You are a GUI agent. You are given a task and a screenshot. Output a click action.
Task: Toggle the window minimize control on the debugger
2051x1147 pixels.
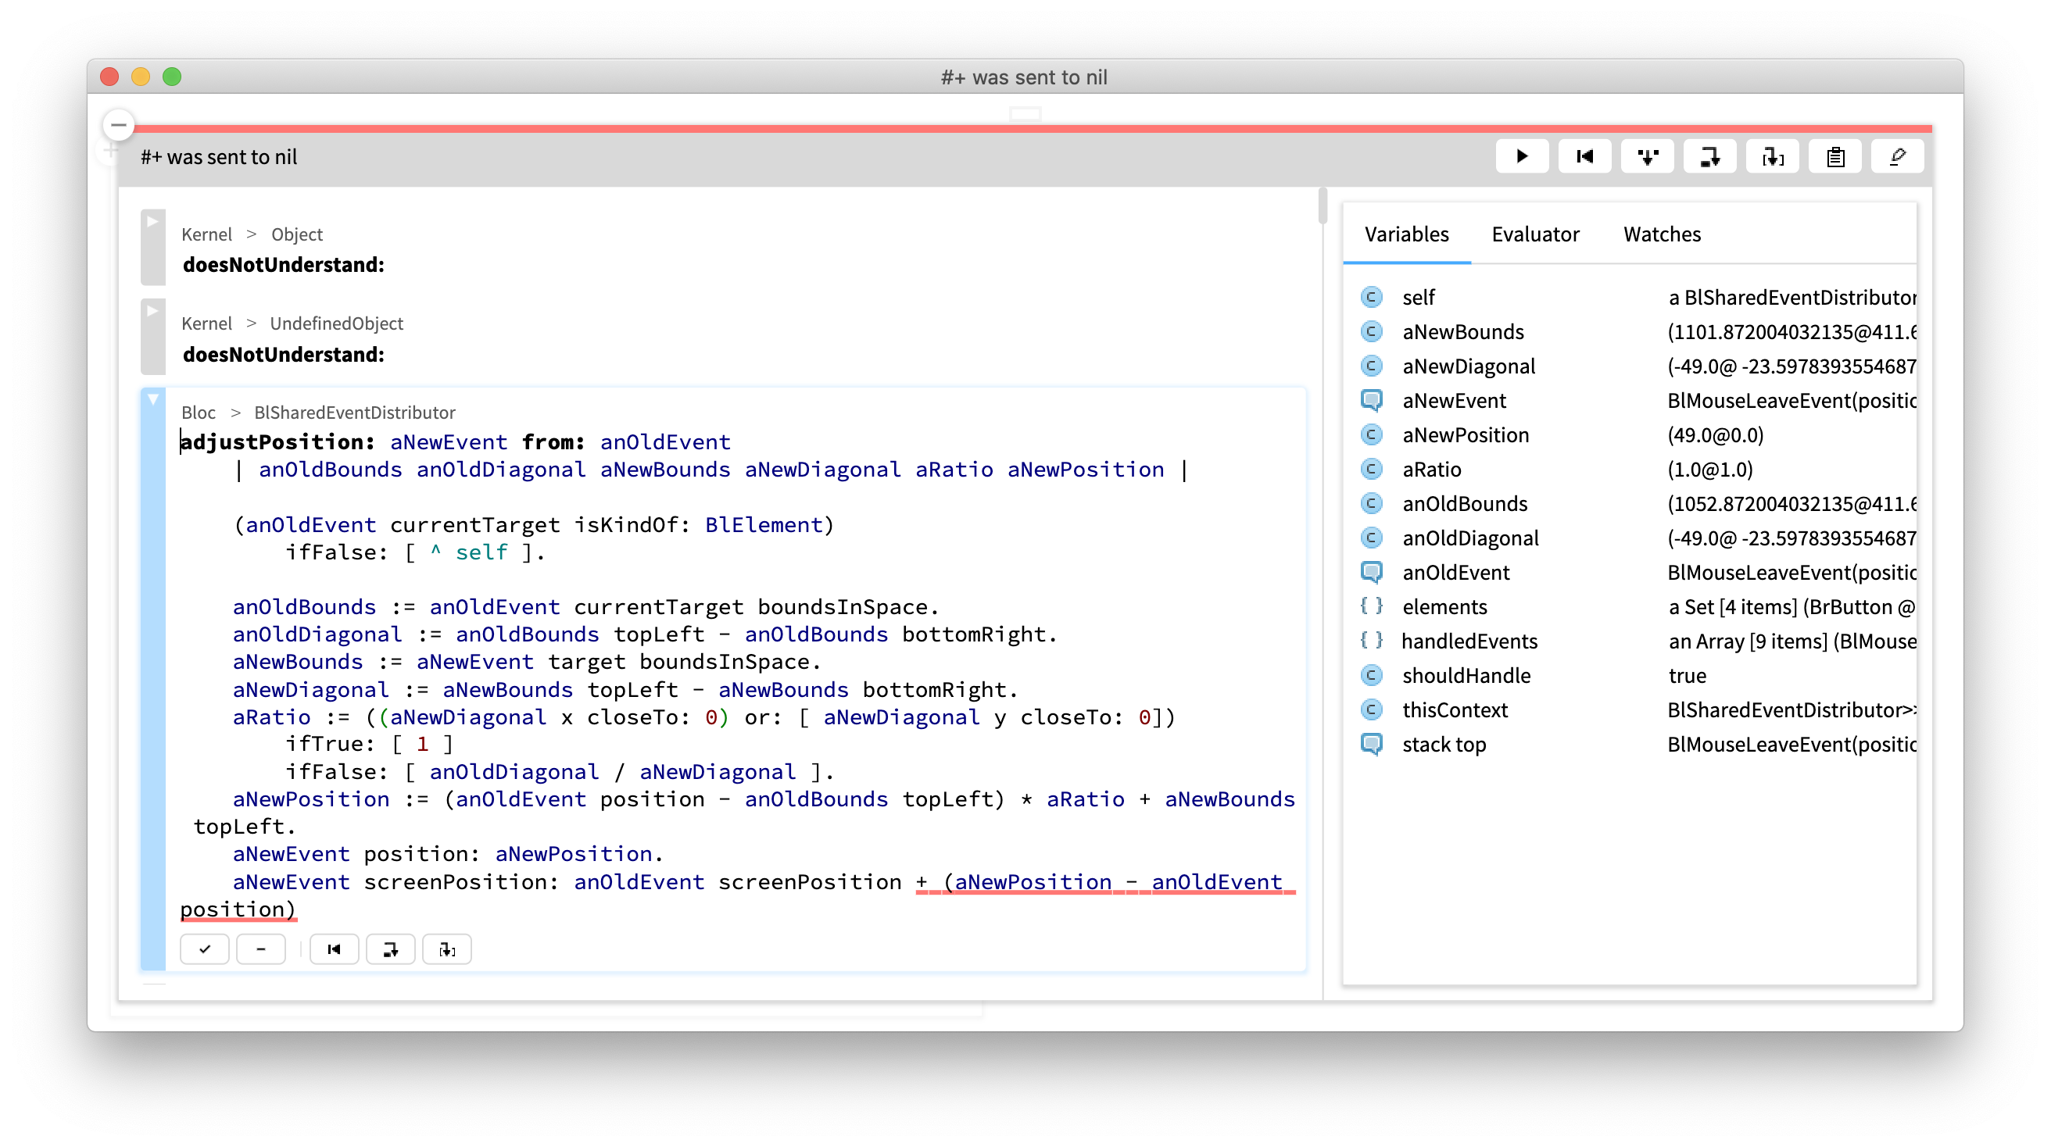(118, 124)
